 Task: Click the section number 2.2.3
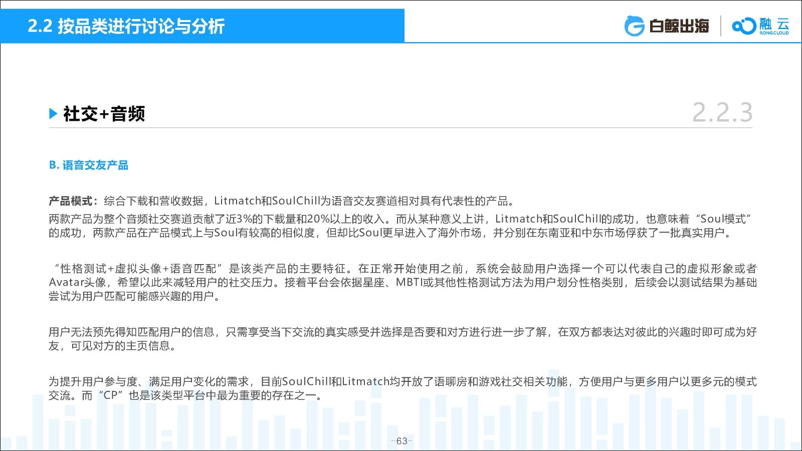pyautogui.click(x=722, y=113)
